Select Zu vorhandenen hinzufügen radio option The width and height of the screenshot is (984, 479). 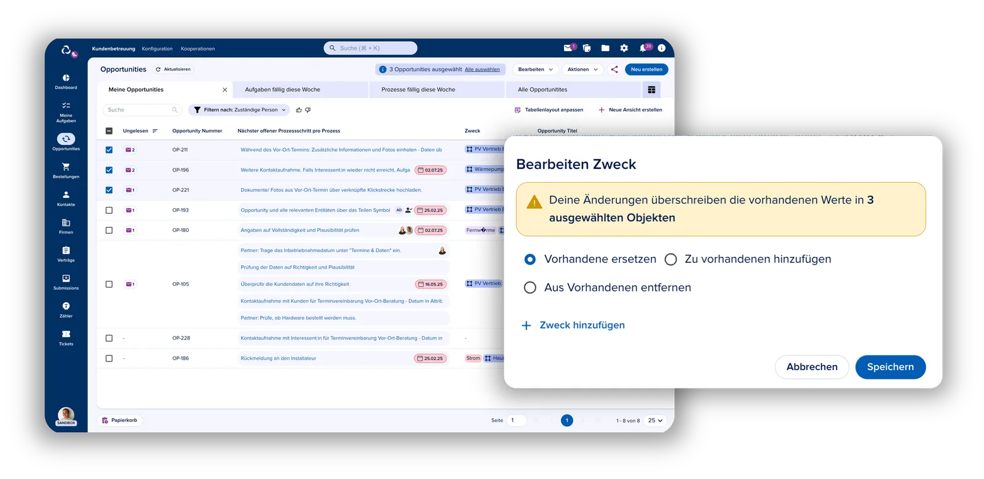tap(671, 259)
